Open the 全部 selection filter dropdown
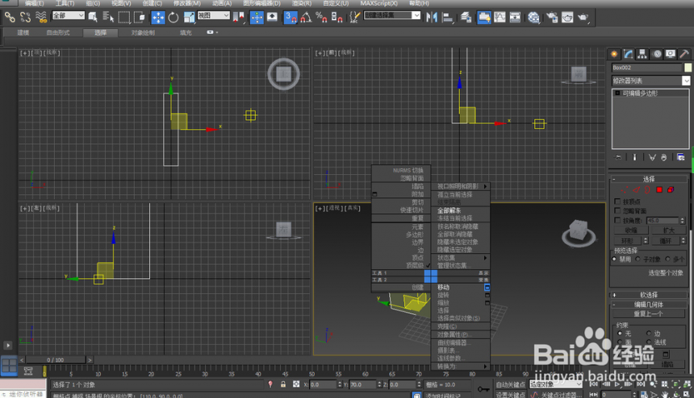This screenshot has height=398, width=694. tap(68, 15)
